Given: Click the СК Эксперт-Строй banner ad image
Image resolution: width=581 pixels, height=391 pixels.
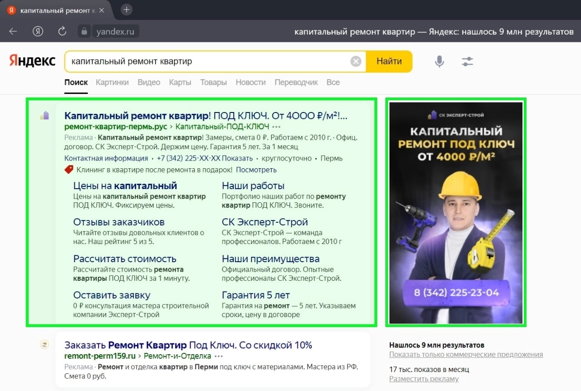Looking at the screenshot, I should click(456, 212).
